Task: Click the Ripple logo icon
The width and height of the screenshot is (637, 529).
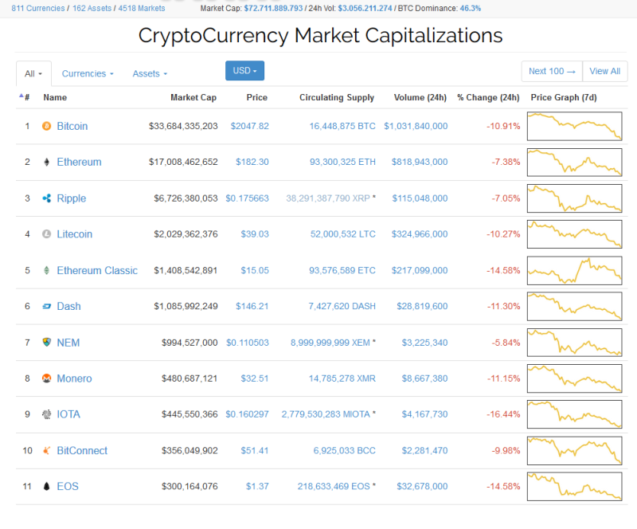Action: coord(46,198)
